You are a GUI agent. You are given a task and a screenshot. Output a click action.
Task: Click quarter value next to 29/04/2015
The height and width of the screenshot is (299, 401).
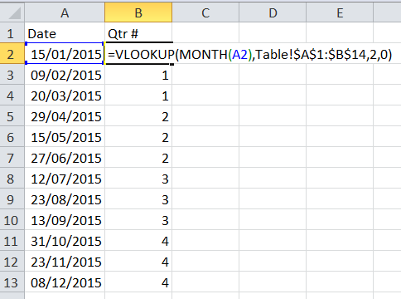point(138,116)
